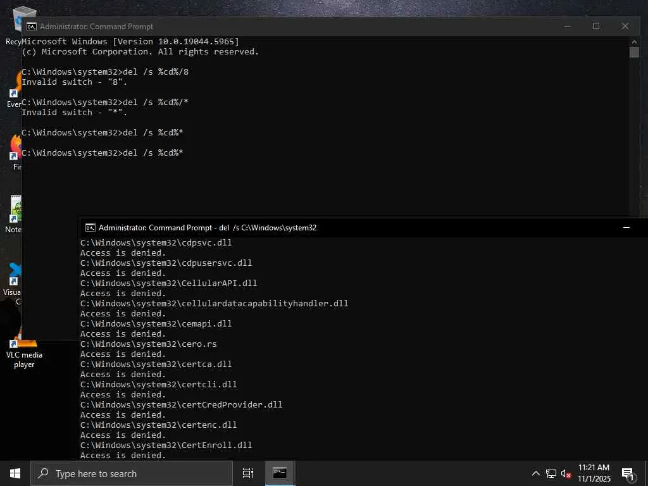The image size is (648, 486).
Task: Show hidden system tray icons
Action: tap(535, 473)
